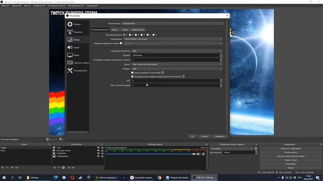The image size is (323, 181).
Task: Open scene transition properties gear
Action: [x=256, y=148]
